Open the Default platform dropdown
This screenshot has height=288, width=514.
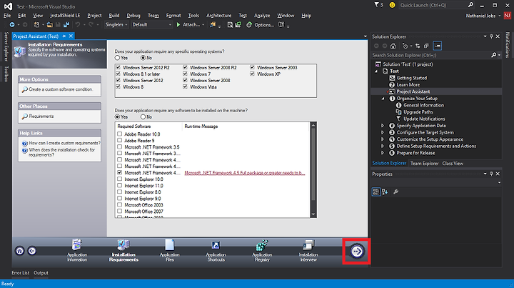tap(152, 24)
